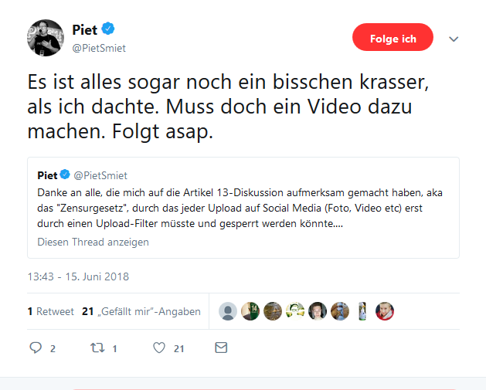Click verified badge in quoted tweet
486x390 pixels.
coord(65,175)
